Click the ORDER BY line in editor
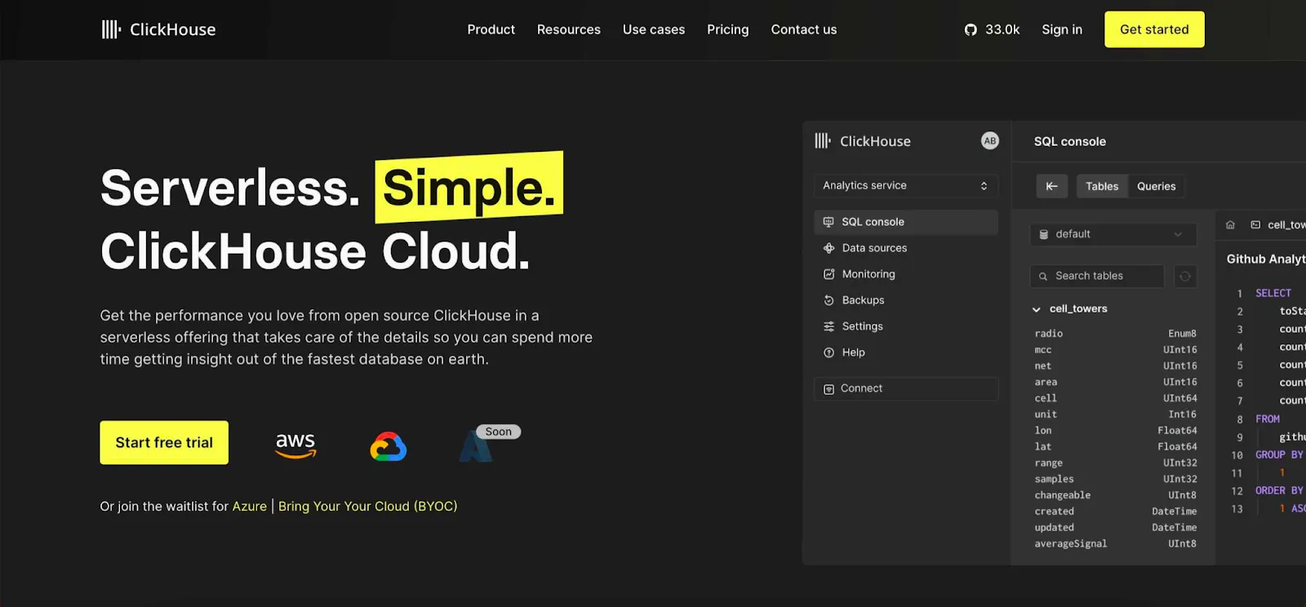 pos(1279,490)
